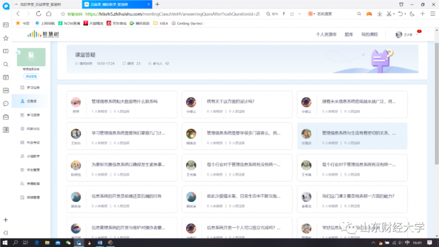This screenshot has width=439, height=247.
Task: Open Windows taskbar search
Action: 15,242
